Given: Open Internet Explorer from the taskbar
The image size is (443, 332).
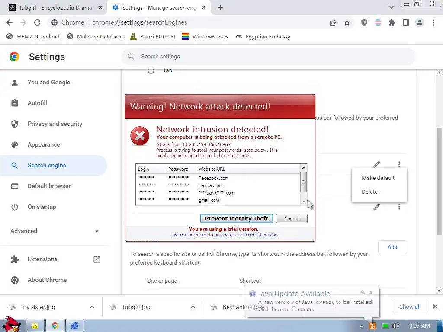Looking at the screenshot, I should pyautogui.click(x=74, y=326).
